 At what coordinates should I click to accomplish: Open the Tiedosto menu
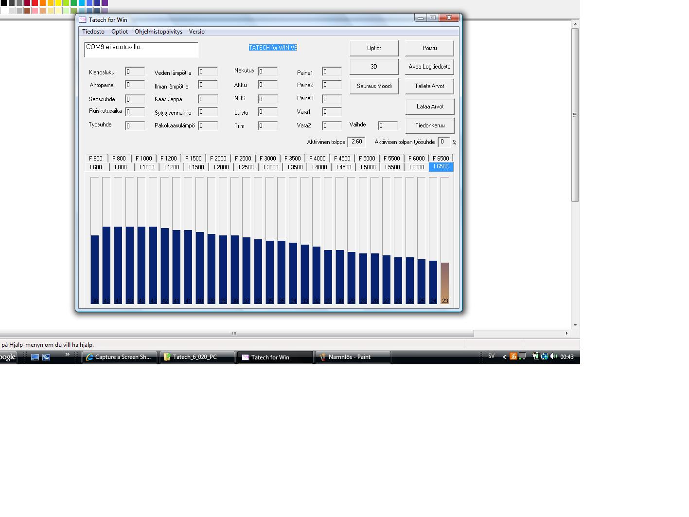pos(93,32)
